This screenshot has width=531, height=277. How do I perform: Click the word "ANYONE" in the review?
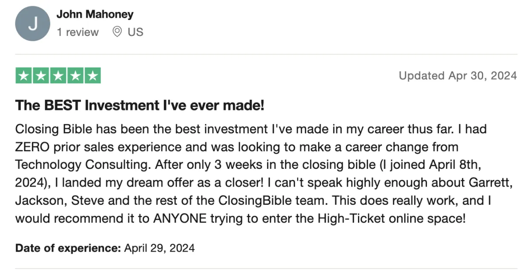[x=177, y=218]
